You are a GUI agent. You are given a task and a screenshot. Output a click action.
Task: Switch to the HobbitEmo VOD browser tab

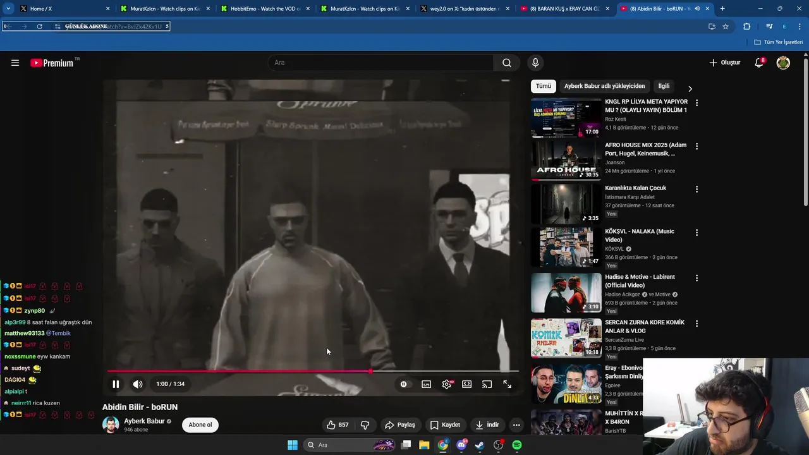tap(264, 9)
